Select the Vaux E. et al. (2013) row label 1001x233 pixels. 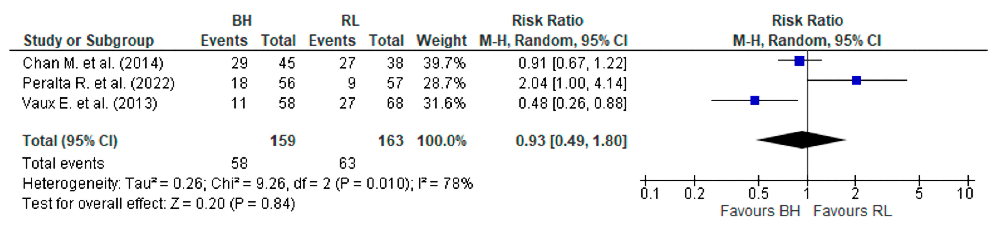[x=90, y=104]
